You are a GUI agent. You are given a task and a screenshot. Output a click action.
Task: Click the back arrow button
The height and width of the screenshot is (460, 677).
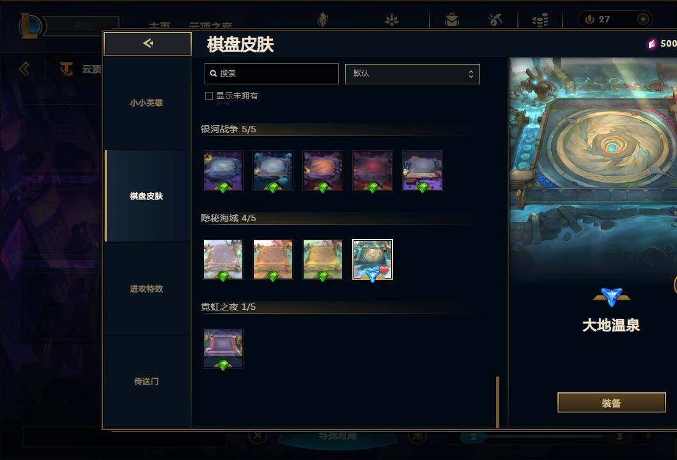pyautogui.click(x=148, y=43)
